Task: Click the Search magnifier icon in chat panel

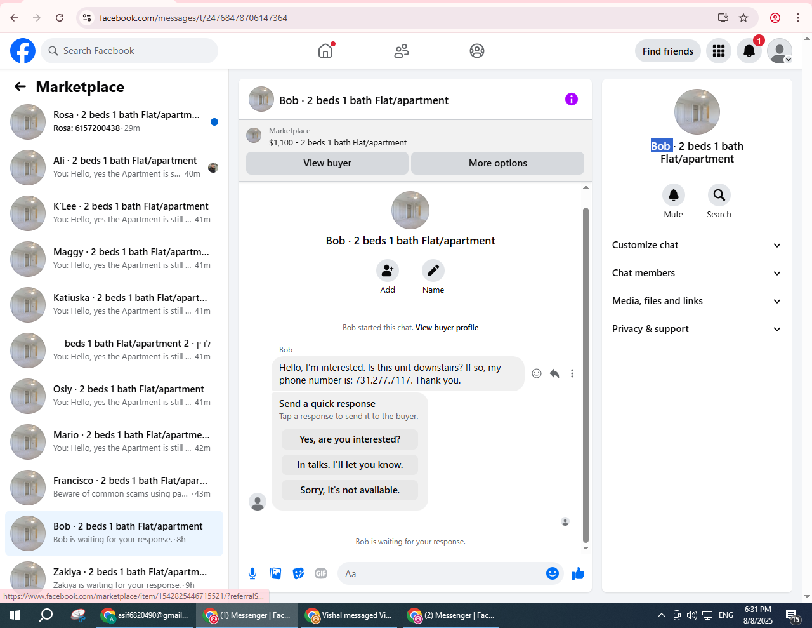Action: 719,195
